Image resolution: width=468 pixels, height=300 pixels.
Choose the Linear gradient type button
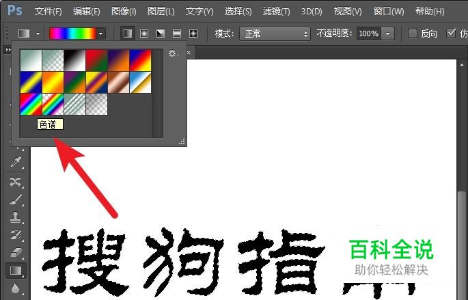(128, 33)
